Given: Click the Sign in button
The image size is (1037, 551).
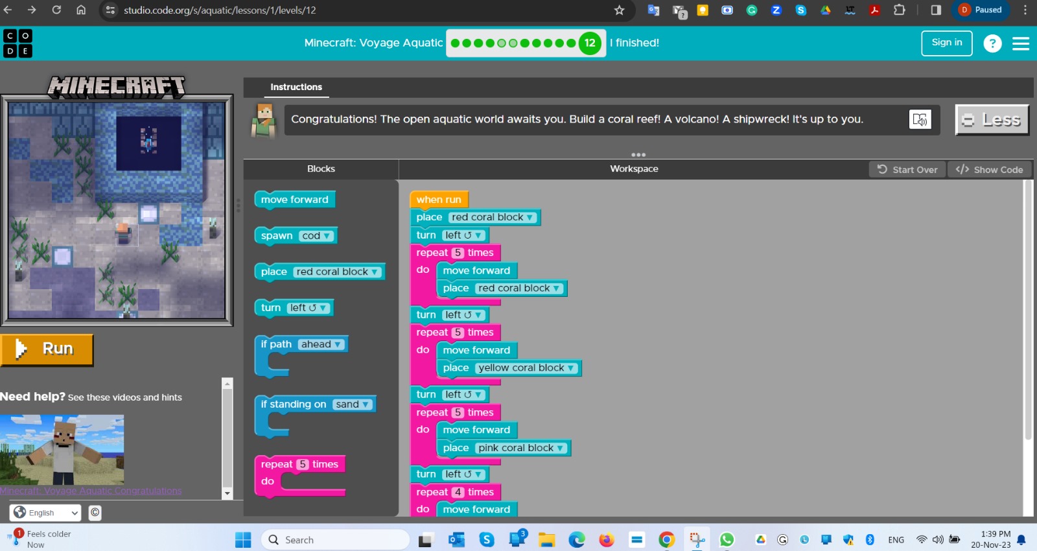Looking at the screenshot, I should point(946,43).
